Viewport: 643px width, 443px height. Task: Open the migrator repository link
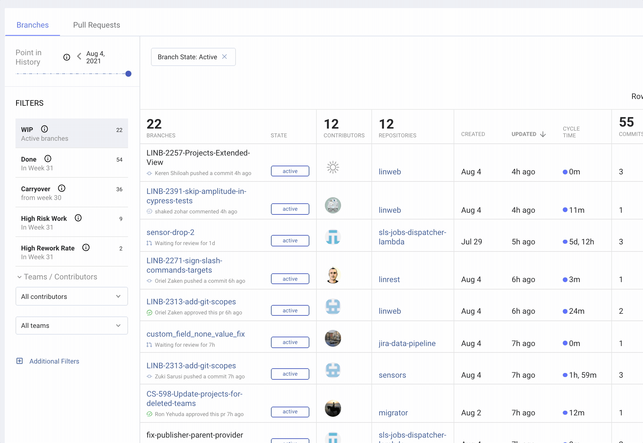393,413
